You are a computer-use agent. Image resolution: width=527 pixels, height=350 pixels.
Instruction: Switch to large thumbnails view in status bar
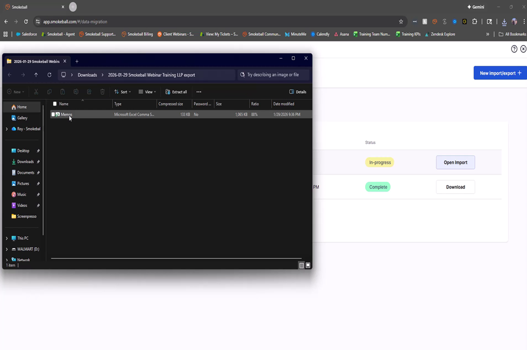[x=308, y=265]
